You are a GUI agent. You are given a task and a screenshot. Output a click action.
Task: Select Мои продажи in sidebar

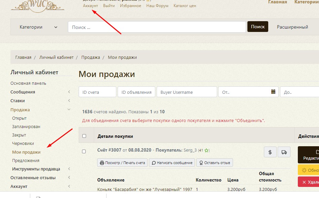(26, 152)
